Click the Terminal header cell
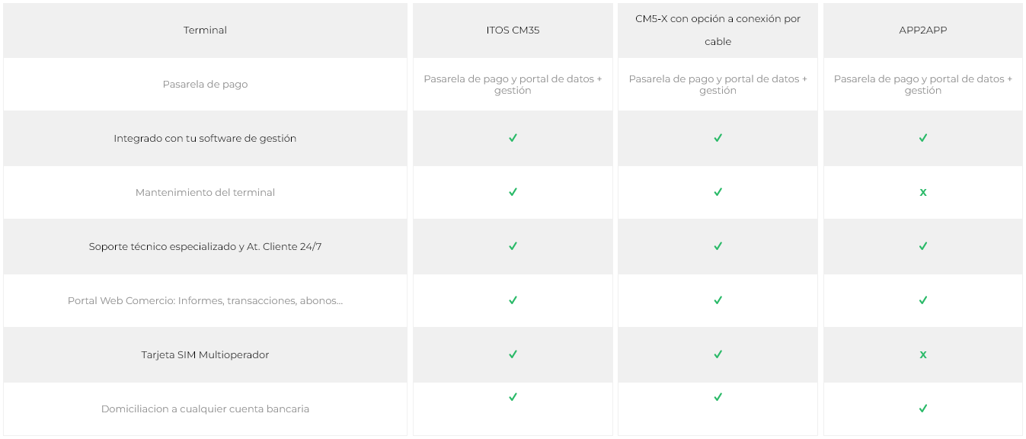 pyautogui.click(x=205, y=30)
